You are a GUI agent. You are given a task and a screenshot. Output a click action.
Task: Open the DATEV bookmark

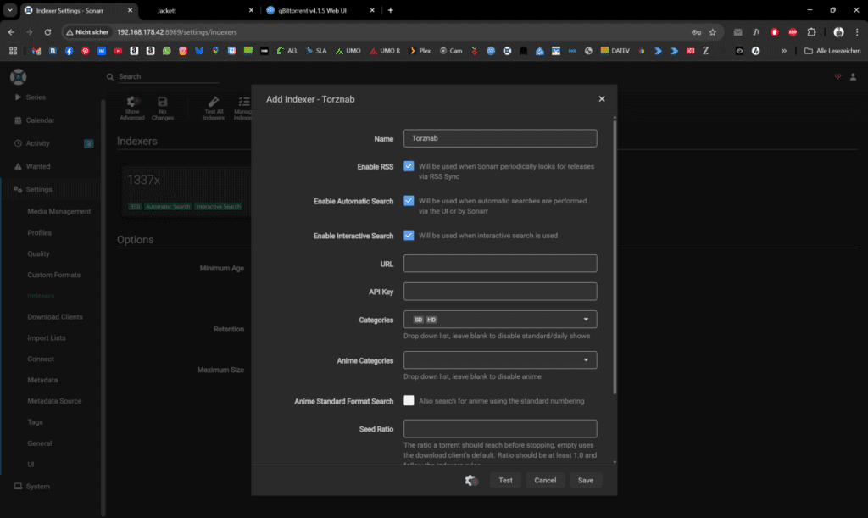click(615, 51)
